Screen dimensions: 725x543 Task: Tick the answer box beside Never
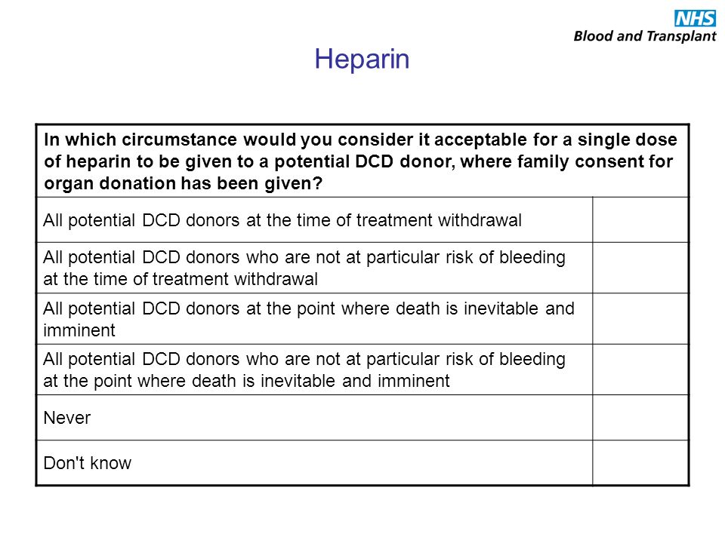(x=640, y=417)
